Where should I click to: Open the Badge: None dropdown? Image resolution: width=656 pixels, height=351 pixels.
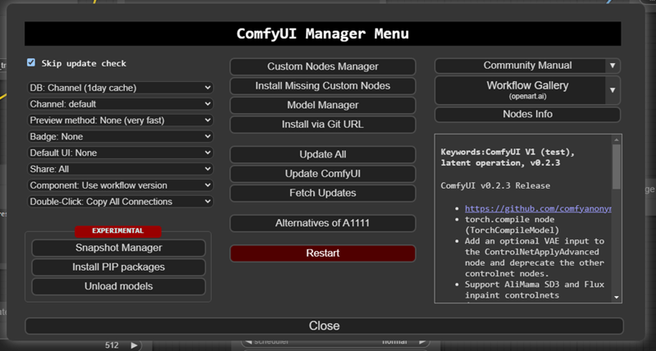(x=121, y=137)
